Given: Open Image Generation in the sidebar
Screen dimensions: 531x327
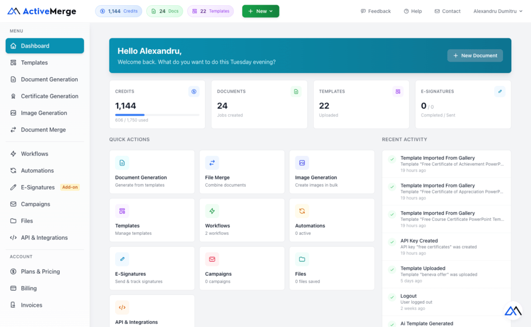Looking at the screenshot, I should pyautogui.click(x=45, y=113).
